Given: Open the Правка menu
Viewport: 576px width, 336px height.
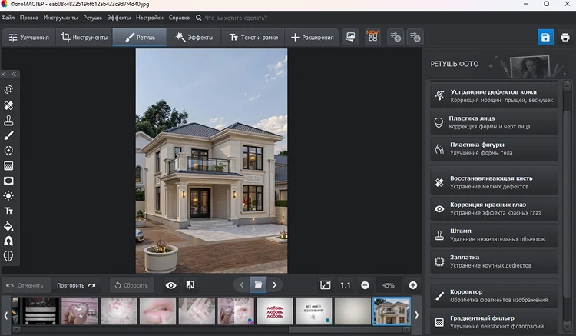Looking at the screenshot, I should point(29,18).
